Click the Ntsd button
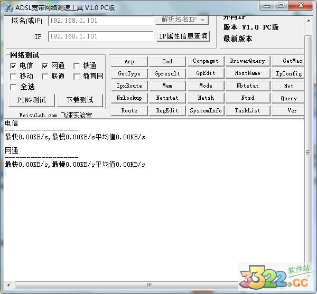 248,98
